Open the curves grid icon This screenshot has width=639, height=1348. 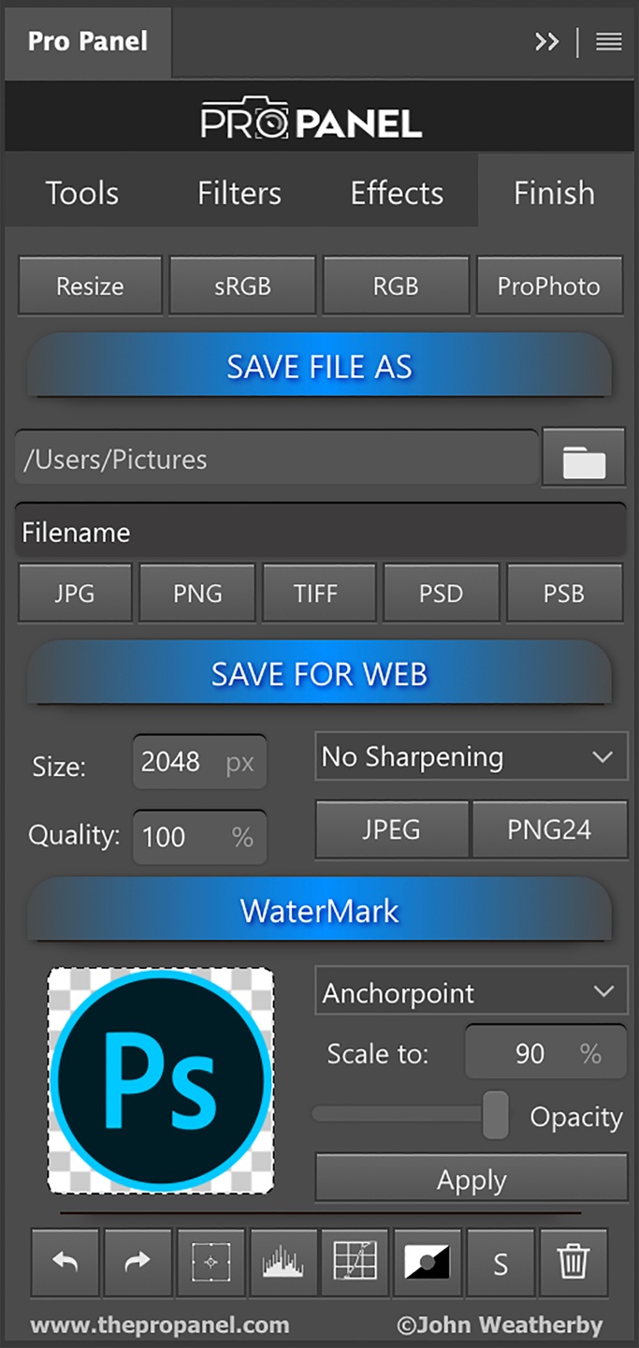[356, 1263]
